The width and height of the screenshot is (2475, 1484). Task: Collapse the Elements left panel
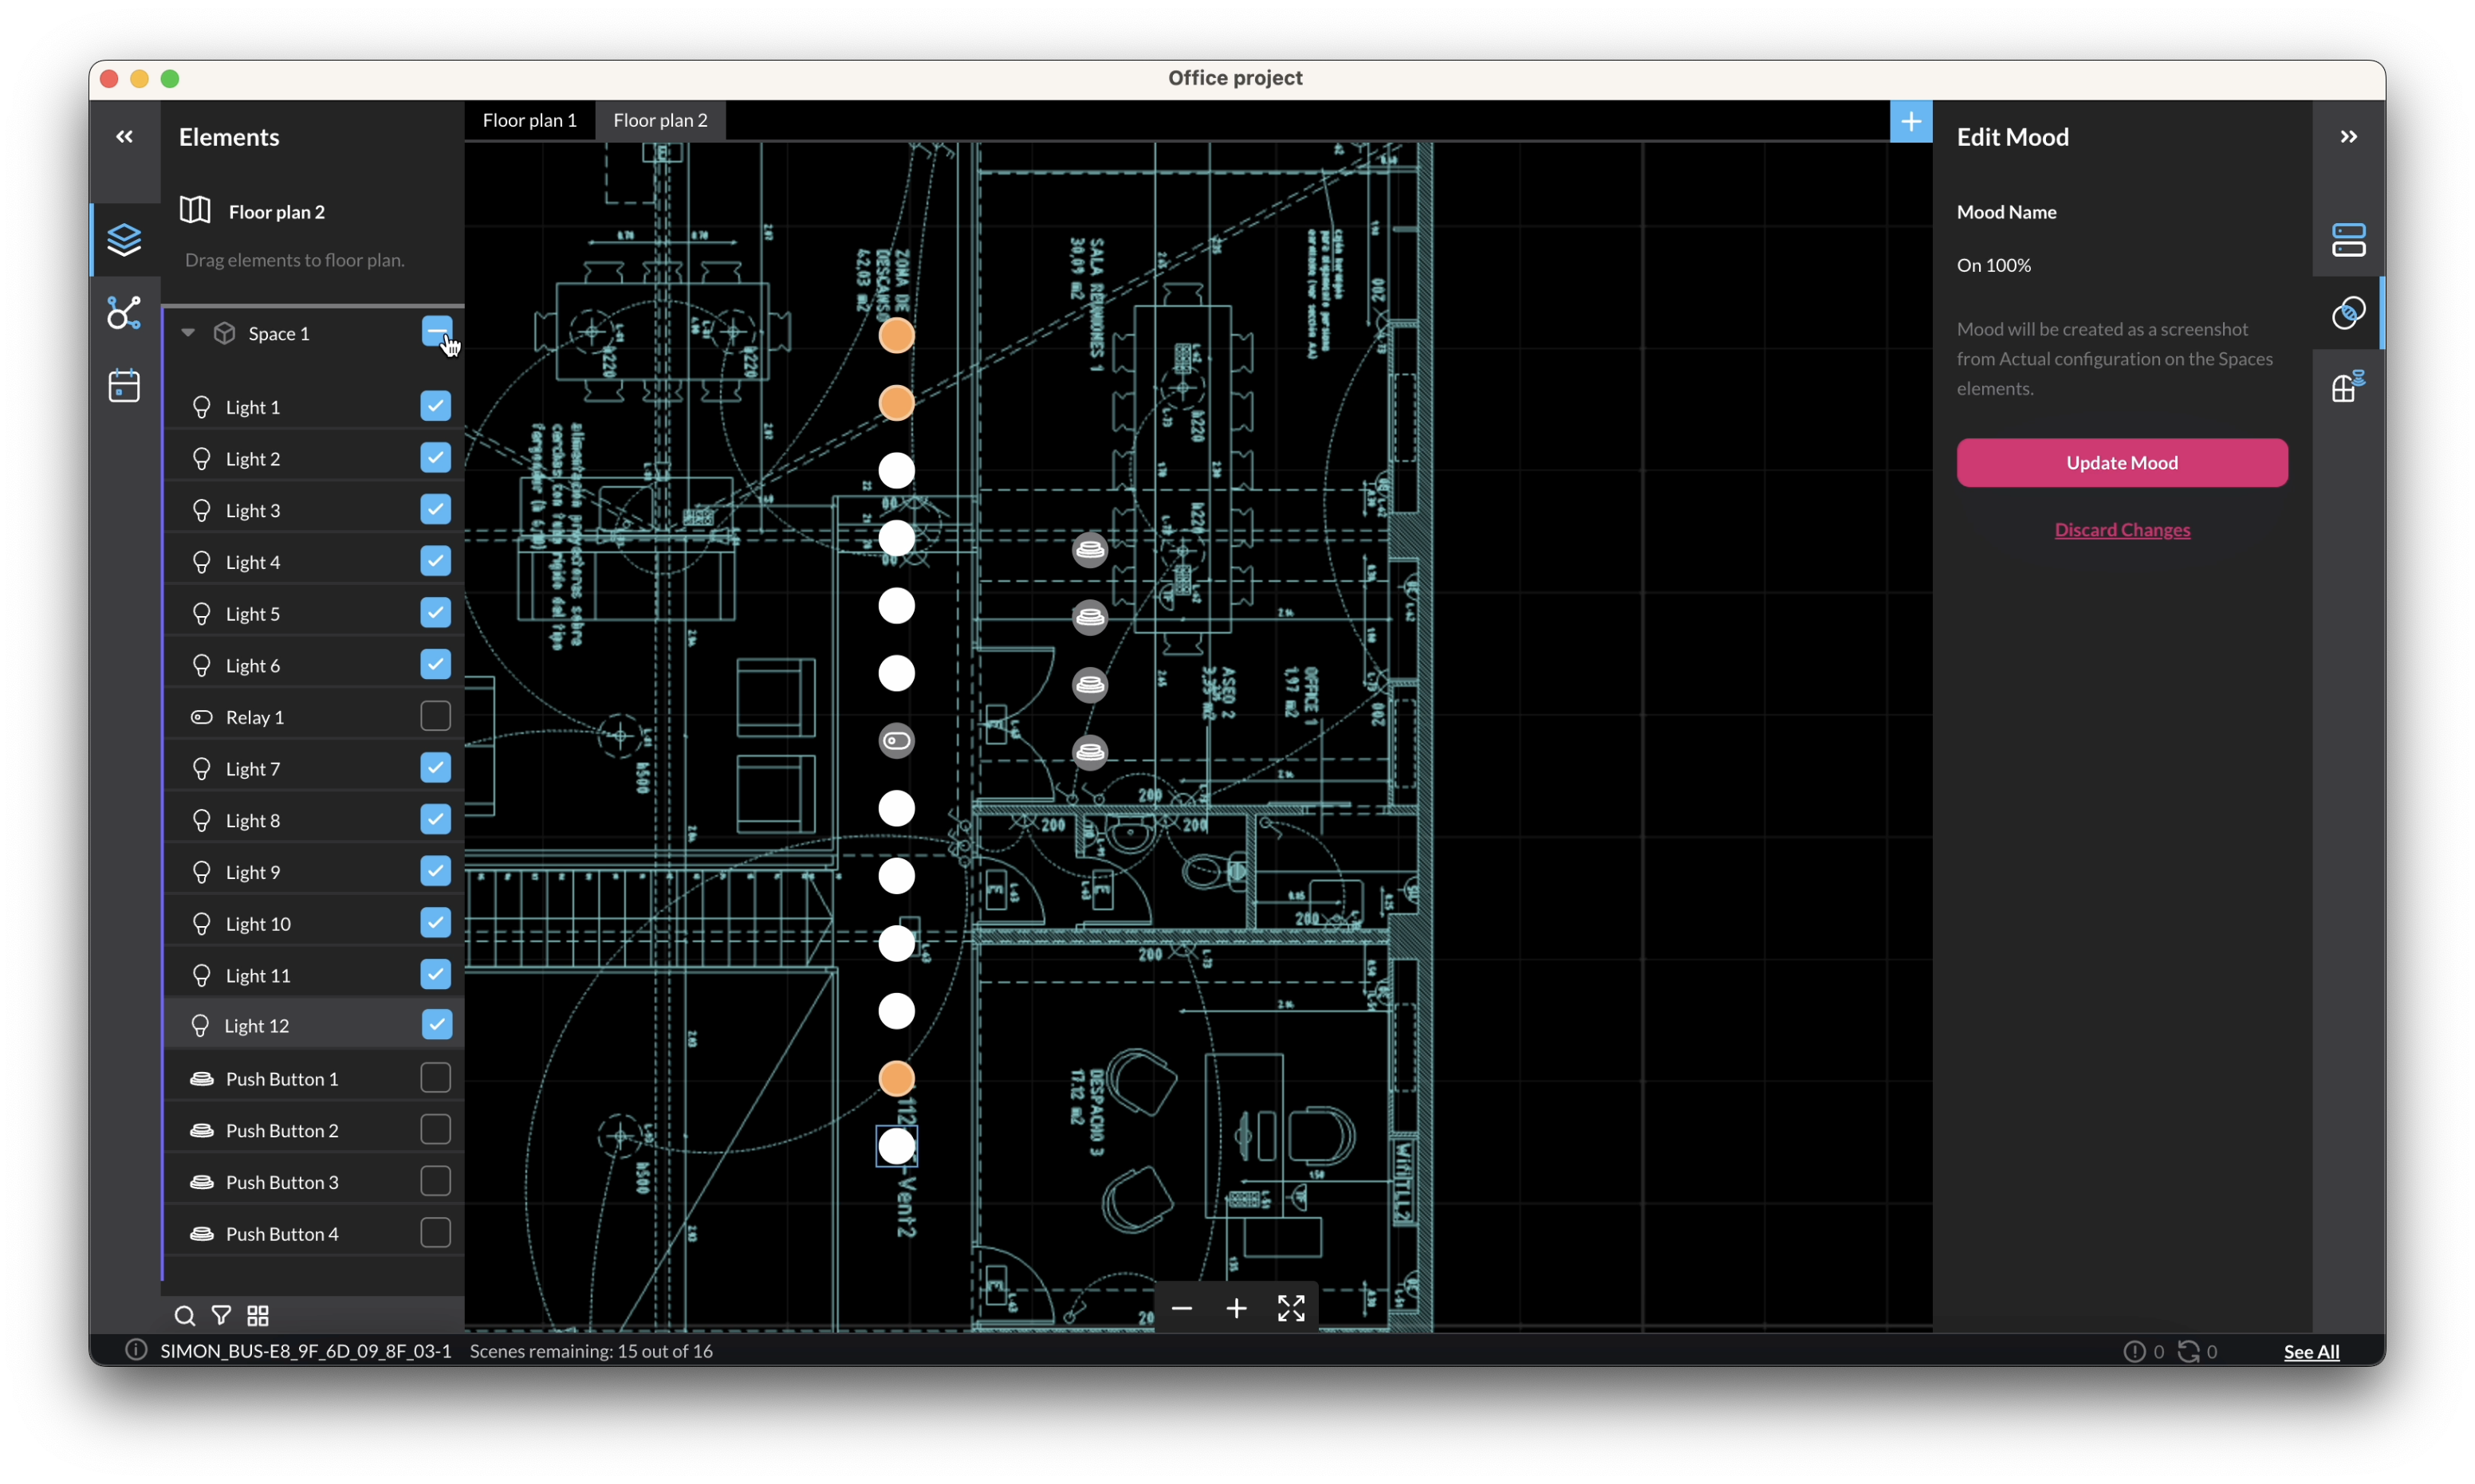coord(124,137)
